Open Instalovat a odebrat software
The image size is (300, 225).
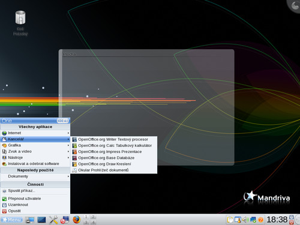coord(35,164)
